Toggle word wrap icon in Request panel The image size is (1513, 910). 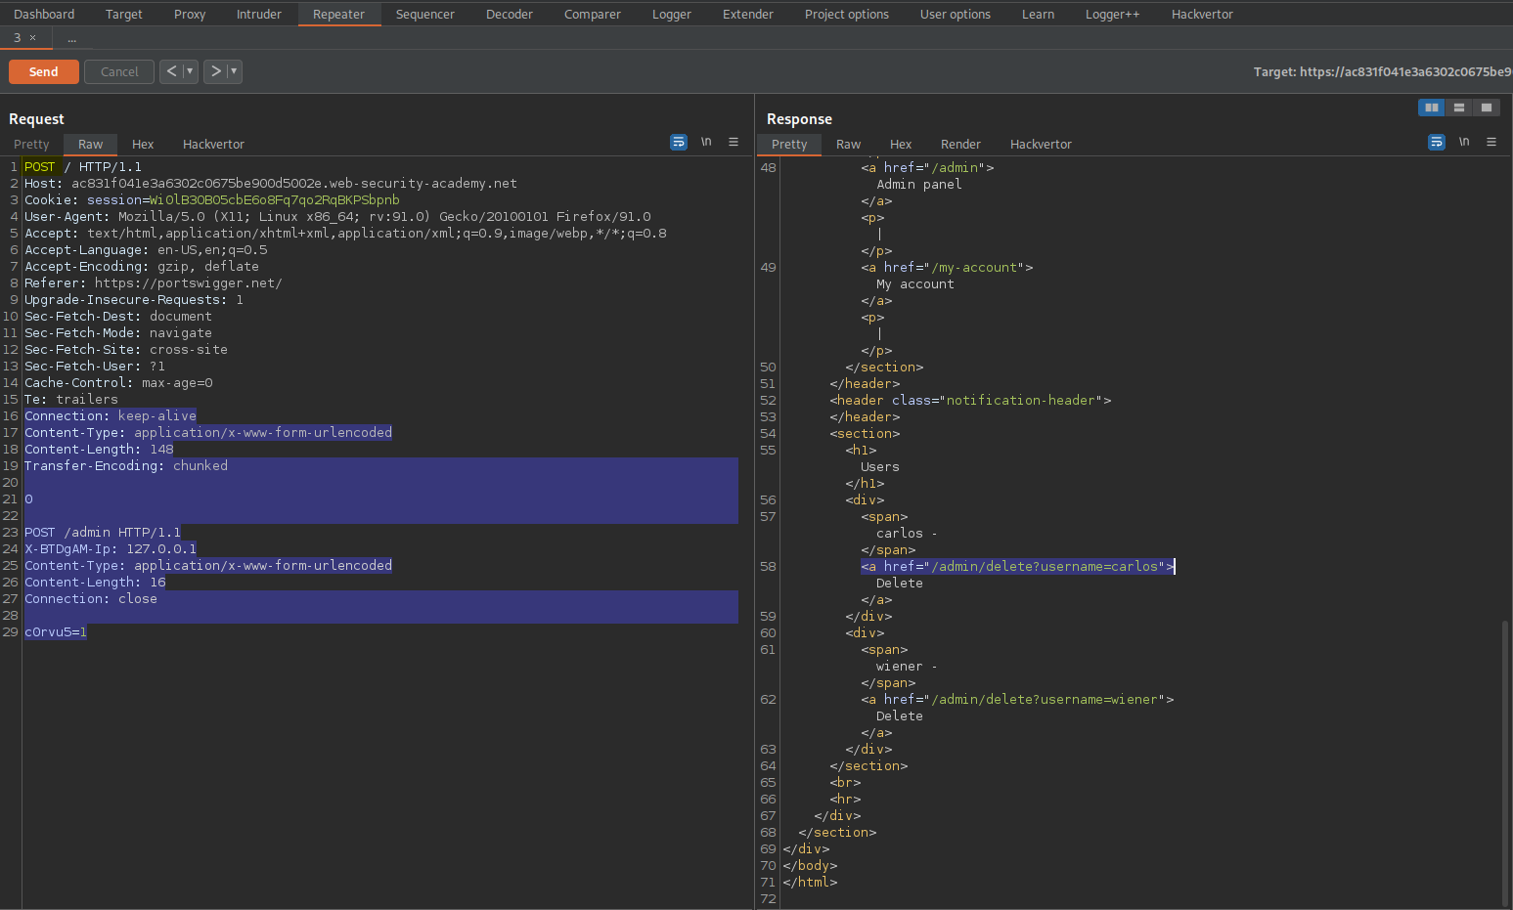pos(678,142)
